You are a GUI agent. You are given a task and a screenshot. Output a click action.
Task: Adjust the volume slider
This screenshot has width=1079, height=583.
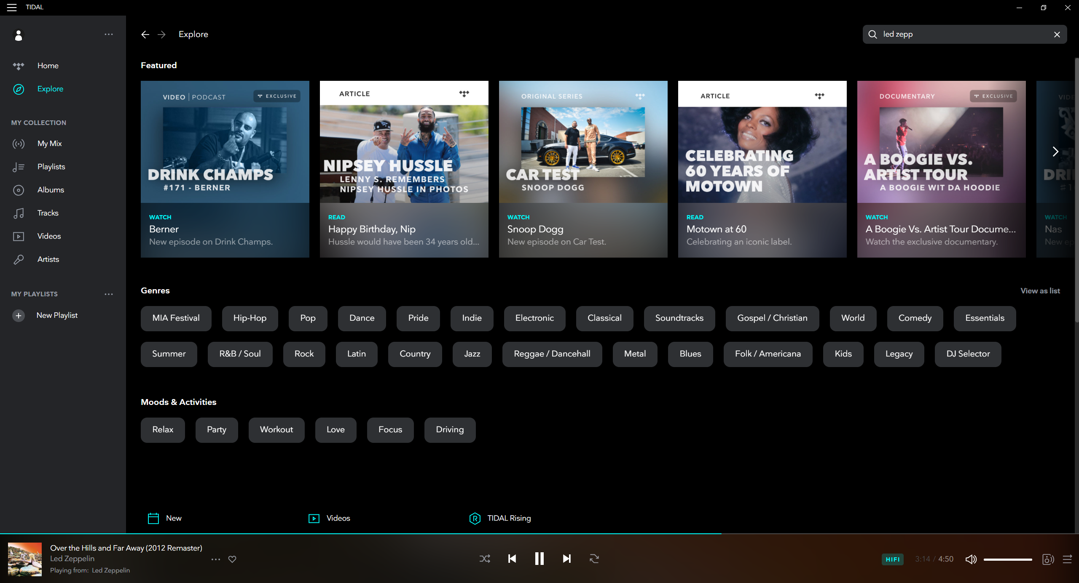[1007, 559]
